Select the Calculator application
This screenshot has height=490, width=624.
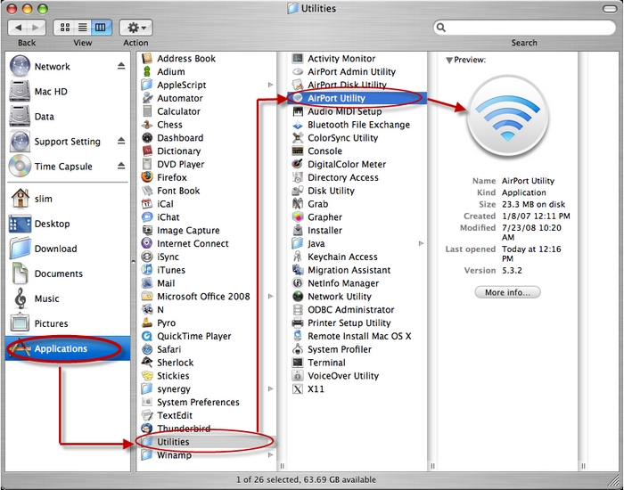coord(206,111)
